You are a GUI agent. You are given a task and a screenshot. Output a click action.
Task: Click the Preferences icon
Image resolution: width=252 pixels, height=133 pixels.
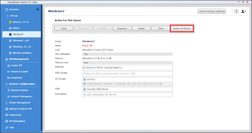[x=7, y=115]
